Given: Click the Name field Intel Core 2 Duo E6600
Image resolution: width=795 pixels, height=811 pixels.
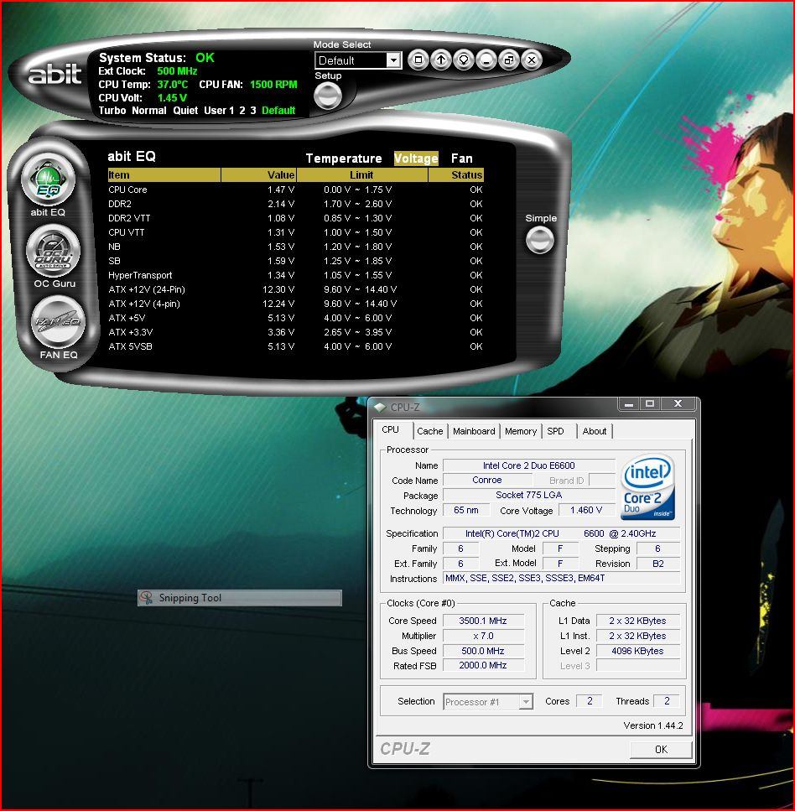Looking at the screenshot, I should [528, 465].
